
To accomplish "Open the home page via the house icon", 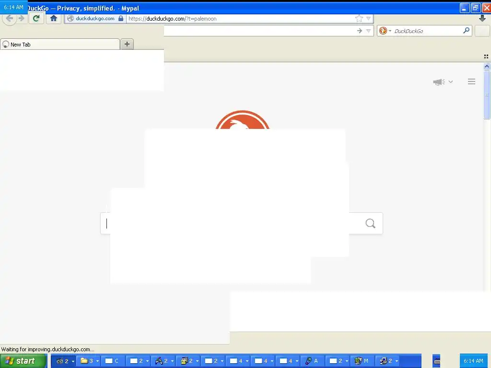I will point(54,19).
